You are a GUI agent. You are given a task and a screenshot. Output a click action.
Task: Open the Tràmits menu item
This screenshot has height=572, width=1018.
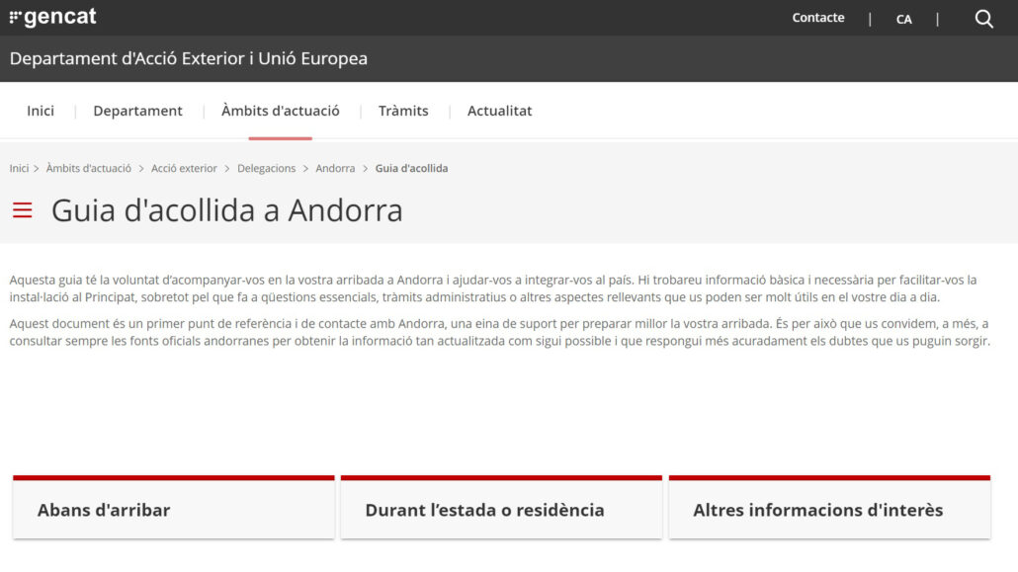tap(403, 111)
